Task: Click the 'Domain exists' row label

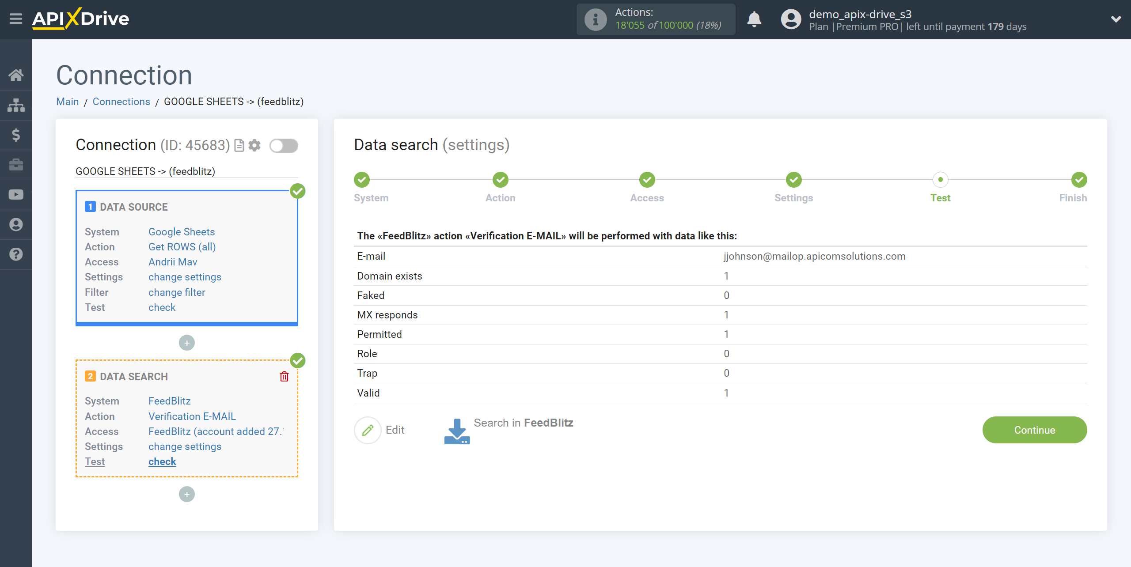Action: pos(390,276)
